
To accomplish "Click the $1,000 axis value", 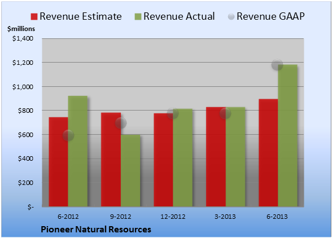I will (x=23, y=87).
